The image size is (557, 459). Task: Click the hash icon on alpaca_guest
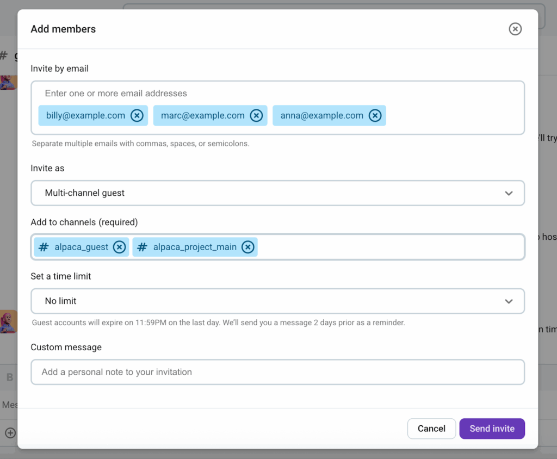[44, 247]
